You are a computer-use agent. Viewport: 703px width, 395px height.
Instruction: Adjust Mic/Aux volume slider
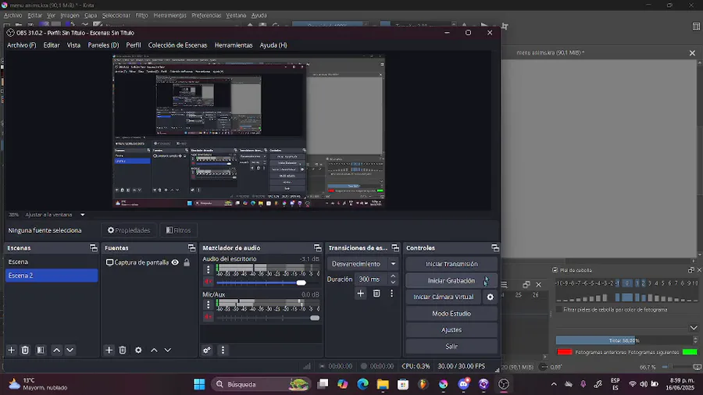coord(268,318)
